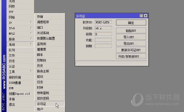Select ISDN通道 menu entry
Image resolution: width=184 pixels, height=112 pixels.
(20, 83)
